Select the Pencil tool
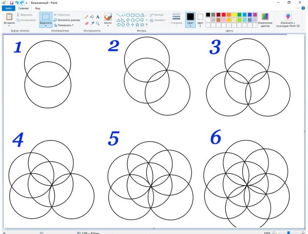This screenshot has height=234, width=308. (86, 16)
